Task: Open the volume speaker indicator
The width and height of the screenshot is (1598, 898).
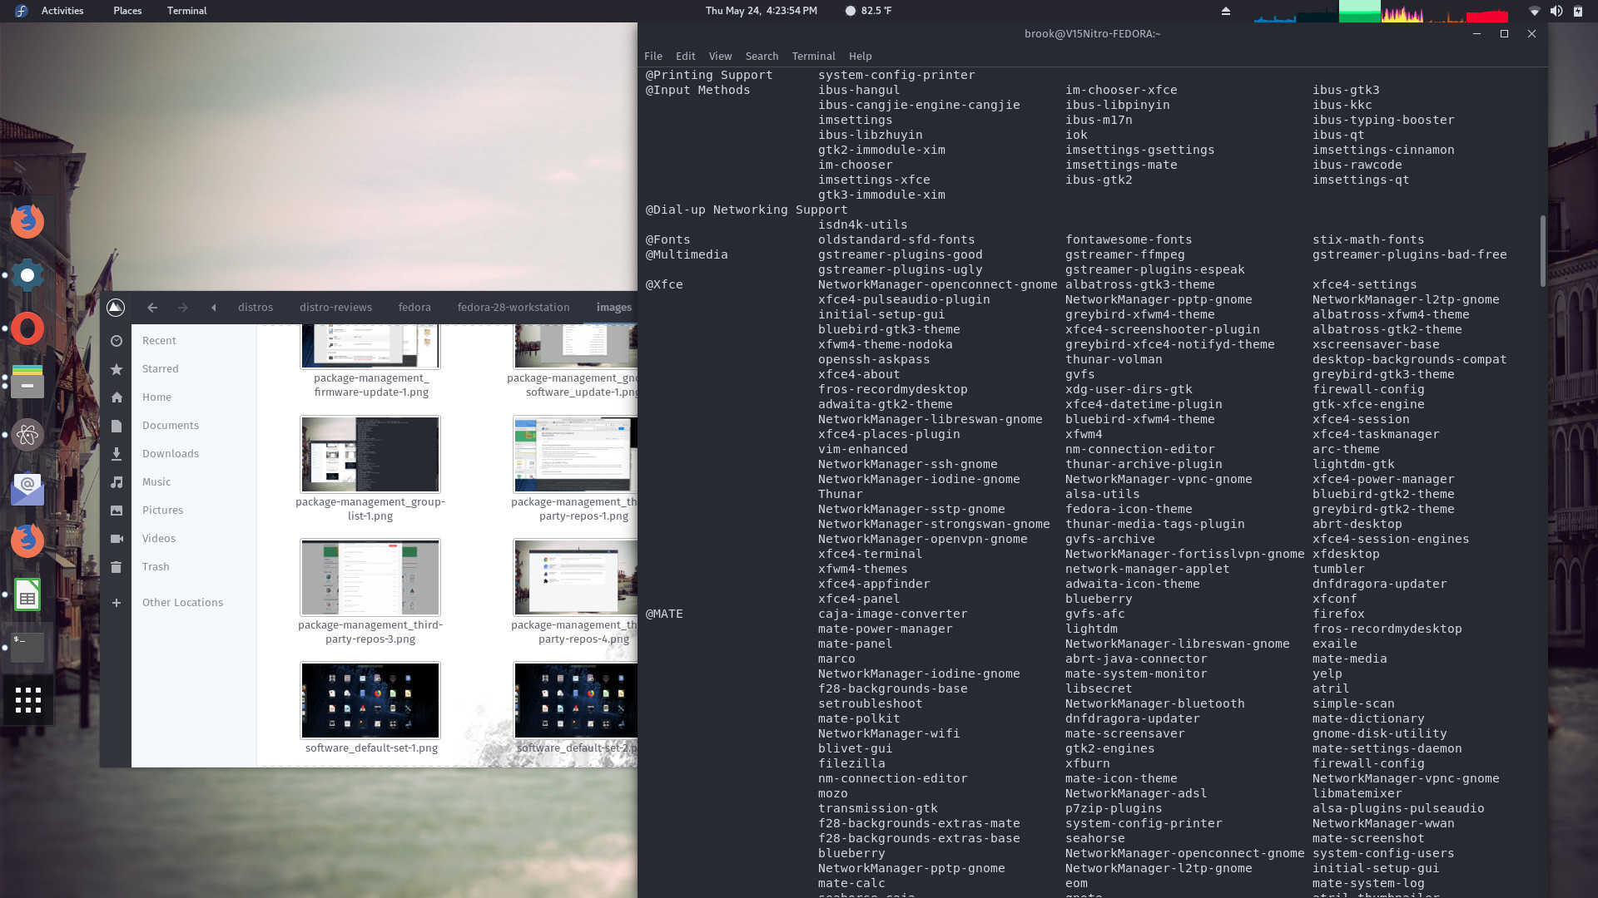Action: [x=1556, y=11]
